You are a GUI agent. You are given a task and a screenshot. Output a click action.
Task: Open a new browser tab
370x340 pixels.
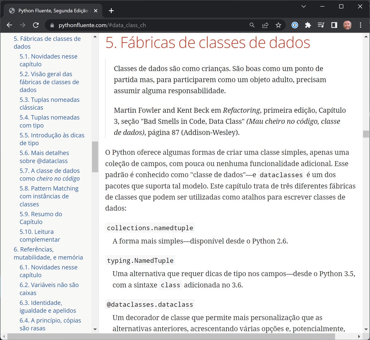pyautogui.click(x=111, y=10)
